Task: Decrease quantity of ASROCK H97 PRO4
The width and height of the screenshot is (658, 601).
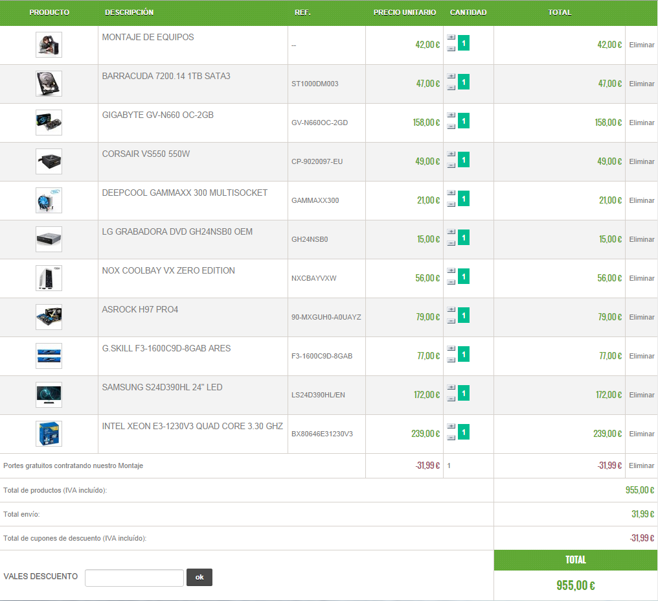Action: pyautogui.click(x=451, y=322)
